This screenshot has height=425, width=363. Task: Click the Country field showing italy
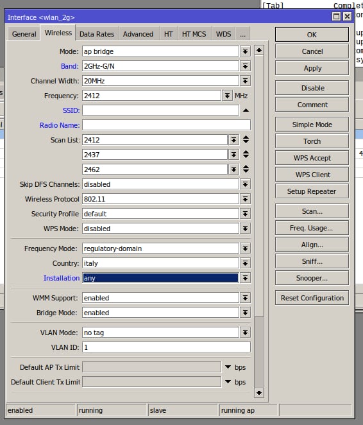pos(160,263)
